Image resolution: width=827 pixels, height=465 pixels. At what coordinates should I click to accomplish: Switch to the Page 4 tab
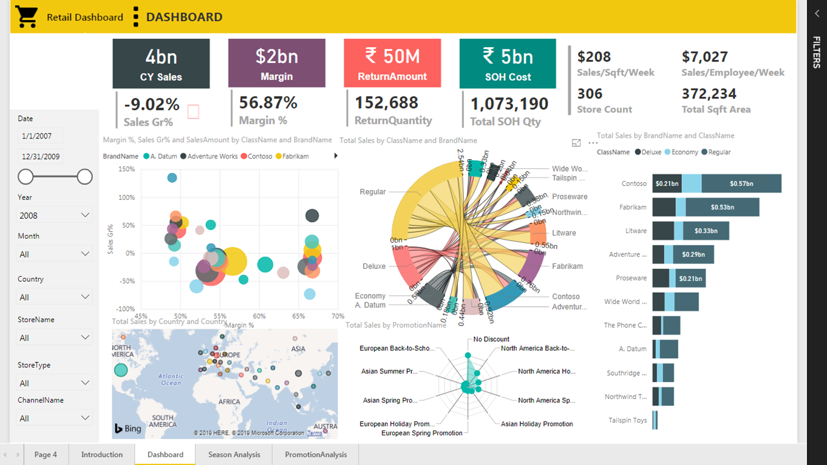(x=46, y=455)
